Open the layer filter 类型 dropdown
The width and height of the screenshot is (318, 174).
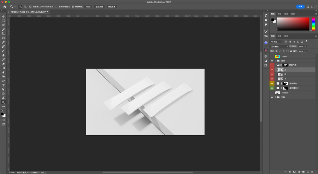[277, 41]
